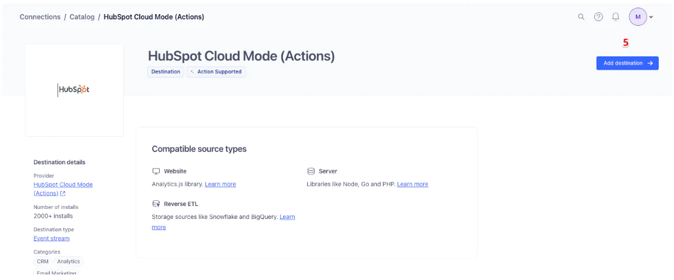Open Learn more for Reverse ETL sources
674x280 pixels.
pos(224,222)
